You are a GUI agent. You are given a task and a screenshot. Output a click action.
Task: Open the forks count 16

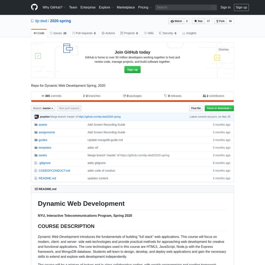(230, 21)
